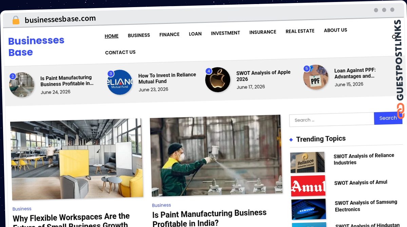This screenshot has height=227, width=407.
Task: Go to the Business menu section
Action: click(x=139, y=35)
